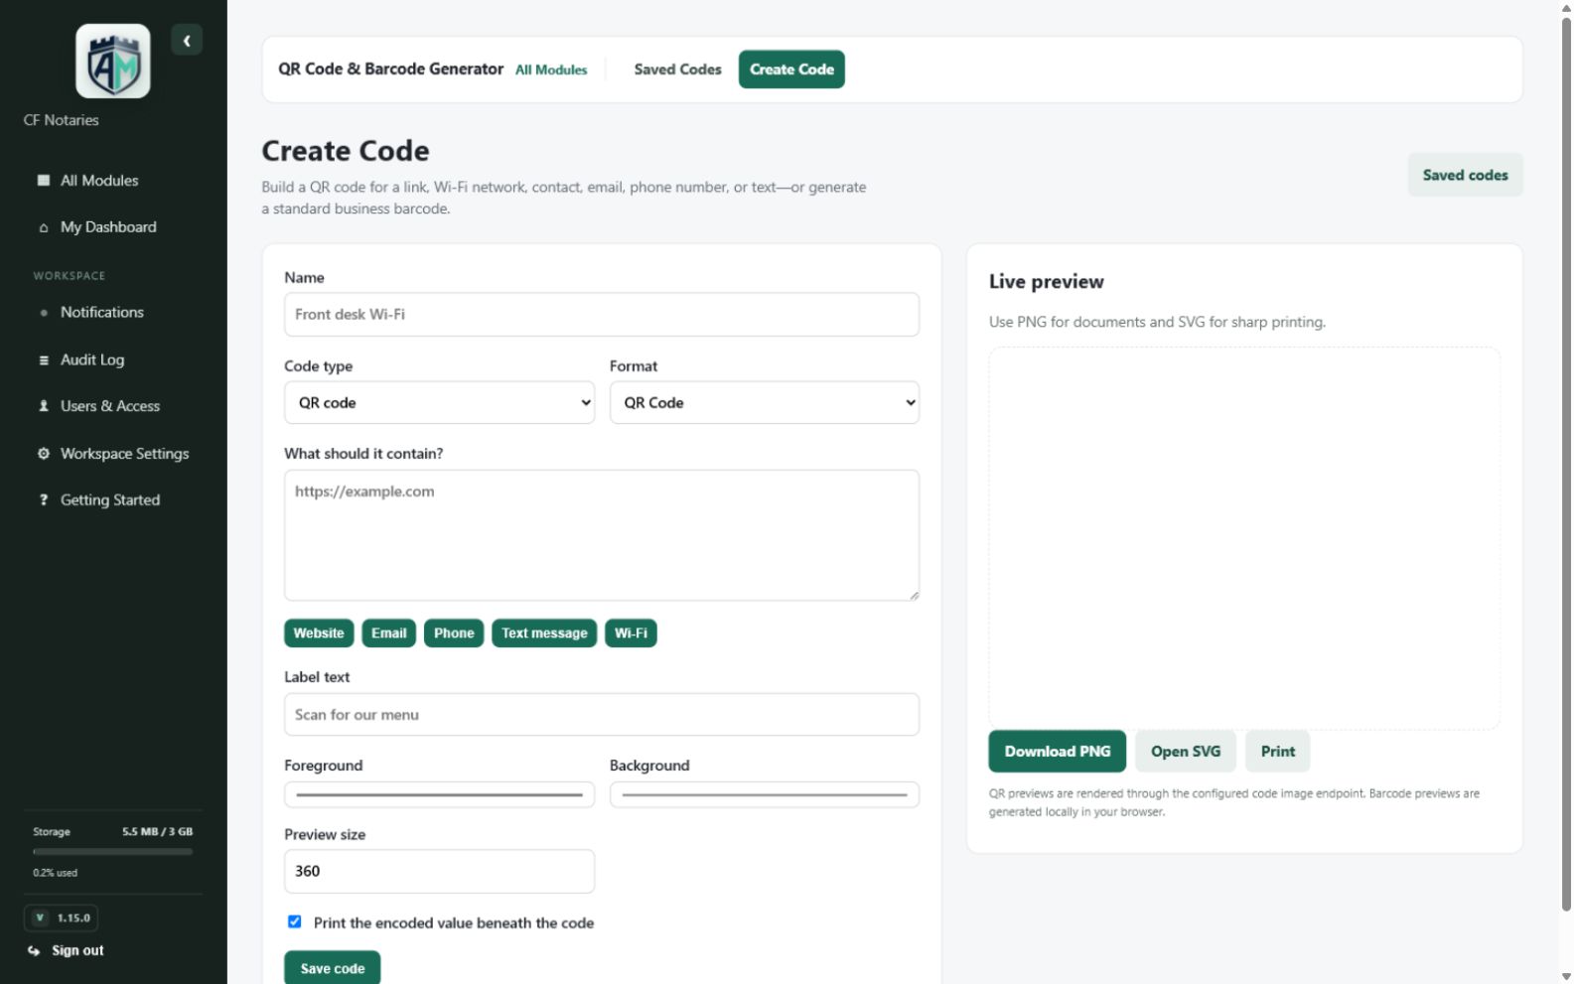Click the What should it contain textarea

[602, 535]
